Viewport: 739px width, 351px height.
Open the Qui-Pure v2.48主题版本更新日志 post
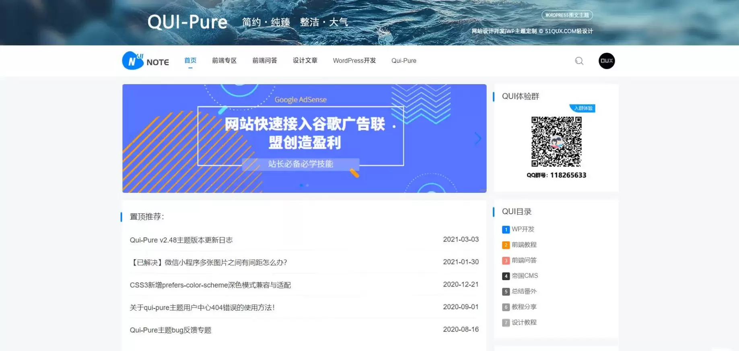[181, 240]
